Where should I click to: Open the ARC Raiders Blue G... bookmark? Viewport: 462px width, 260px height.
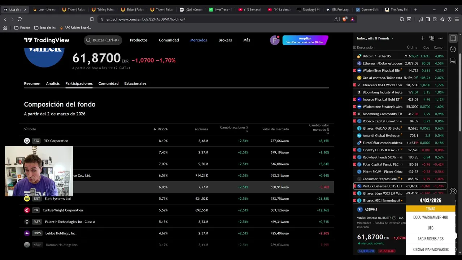click(75, 27)
